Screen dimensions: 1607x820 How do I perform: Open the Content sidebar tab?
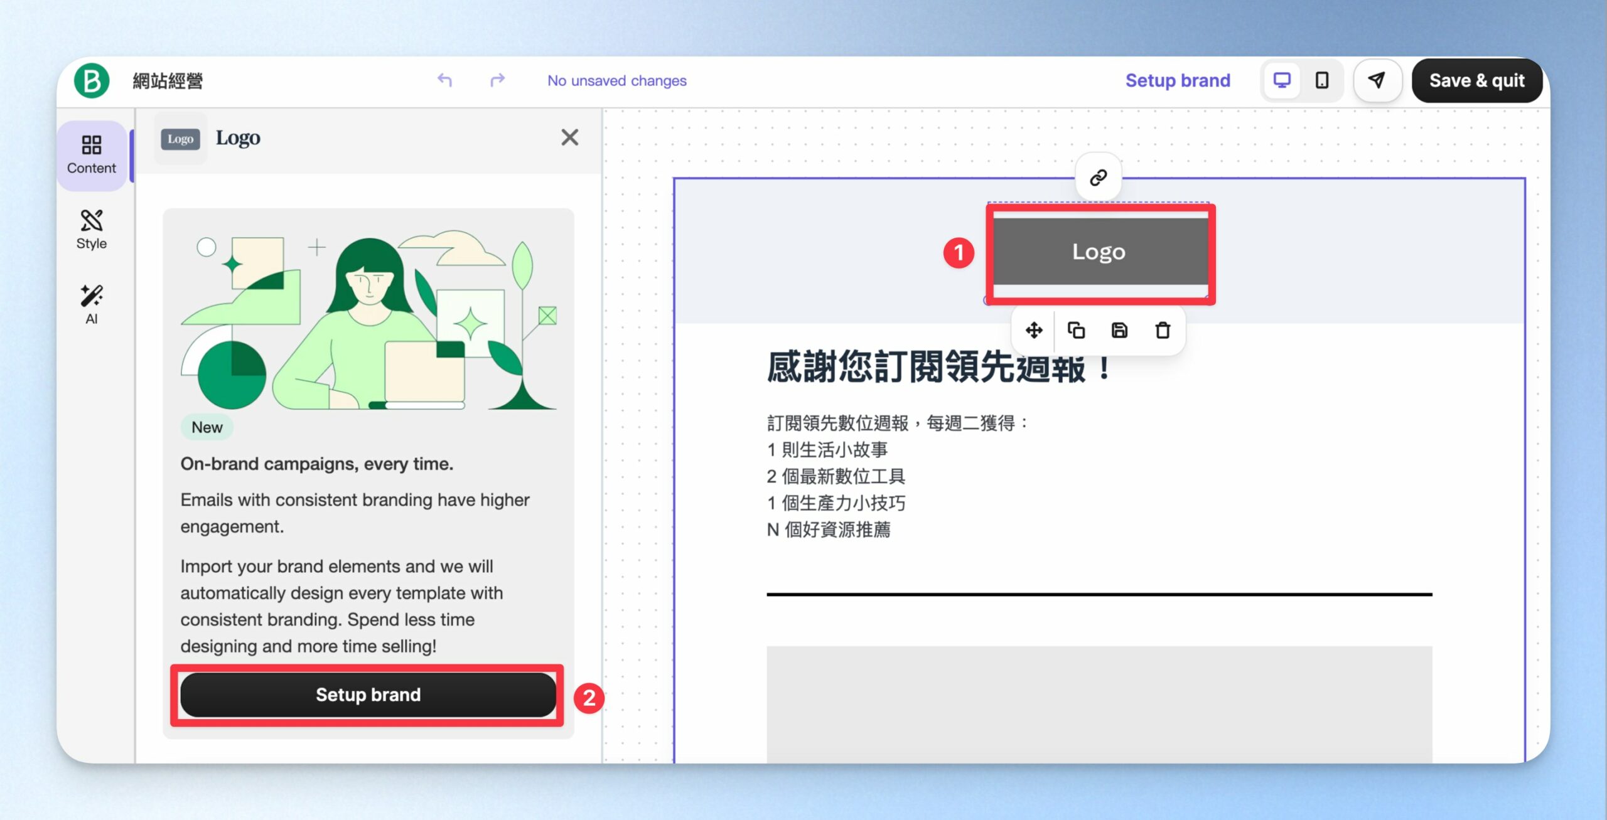point(92,155)
